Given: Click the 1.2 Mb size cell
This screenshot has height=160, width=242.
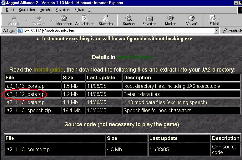Looking at the screenshot, I should 73,94.
